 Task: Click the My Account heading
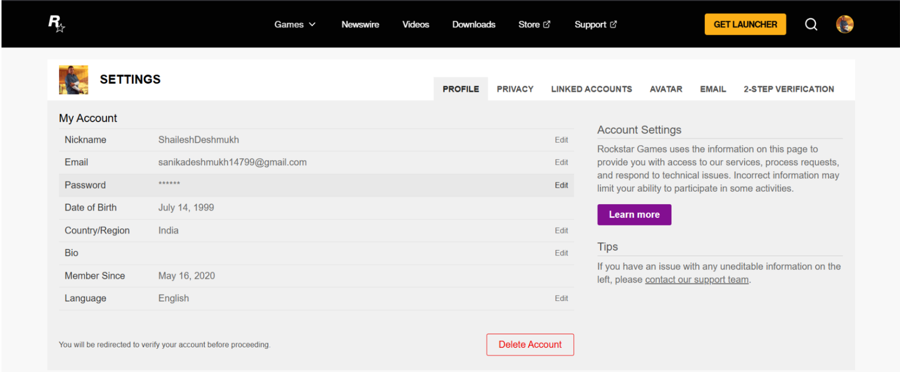[88, 119]
